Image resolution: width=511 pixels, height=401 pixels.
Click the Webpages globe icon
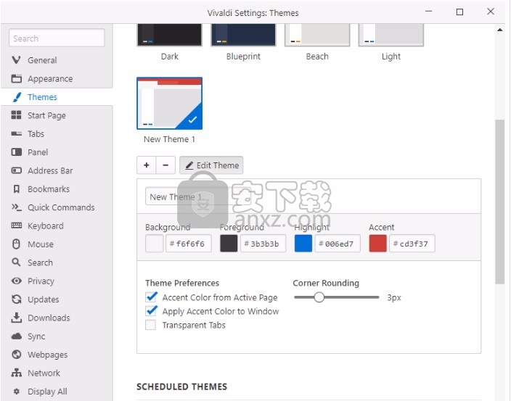point(16,355)
